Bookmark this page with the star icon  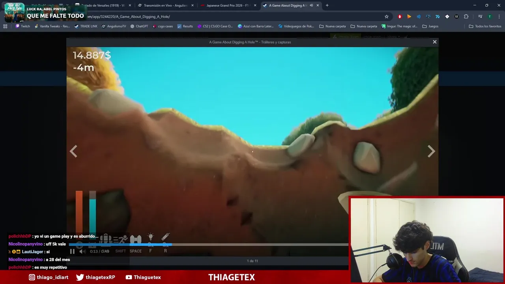387,17
